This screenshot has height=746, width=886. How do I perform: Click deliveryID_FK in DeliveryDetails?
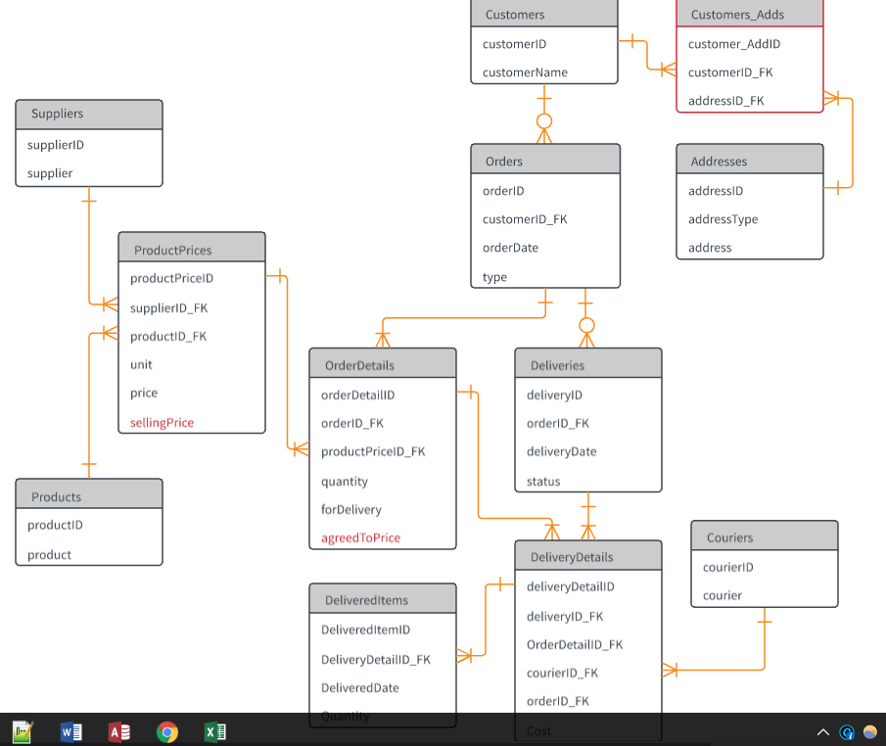[x=565, y=617]
